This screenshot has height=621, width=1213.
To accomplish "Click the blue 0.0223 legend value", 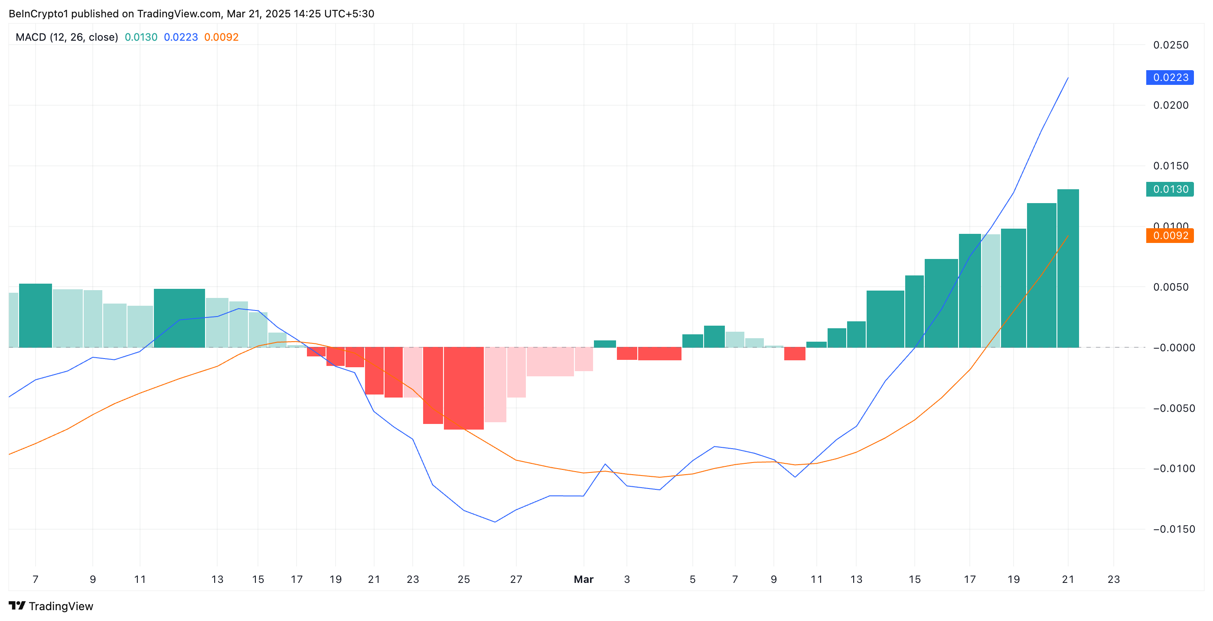I will (181, 37).
